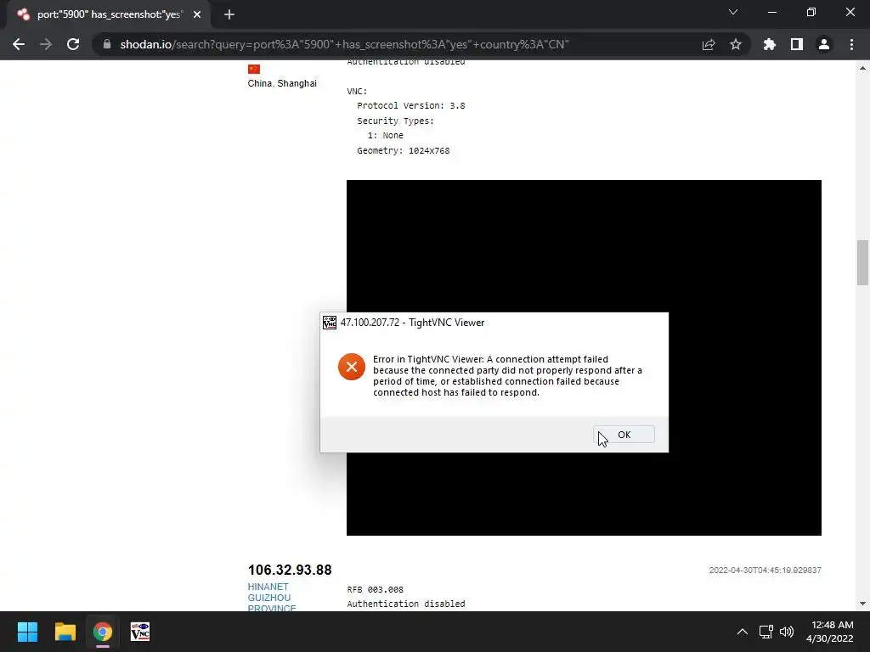Click "RFB 003.008" banner text
The width and height of the screenshot is (870, 652).
375,589
